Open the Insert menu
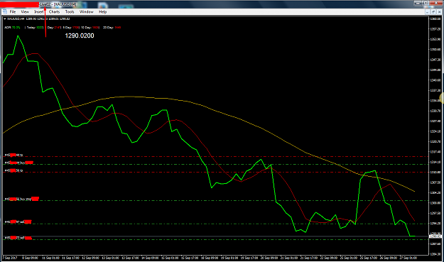Image resolution: width=444 pixels, height=262 pixels. [39, 12]
